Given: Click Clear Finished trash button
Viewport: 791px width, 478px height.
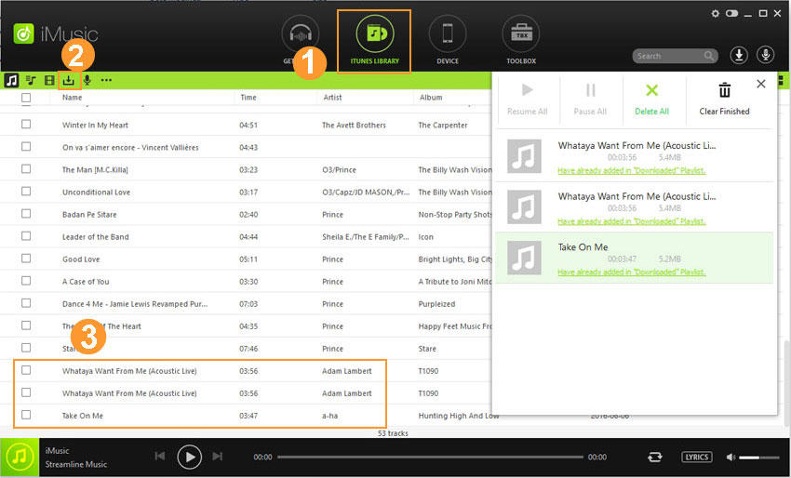Looking at the screenshot, I should click(x=724, y=100).
